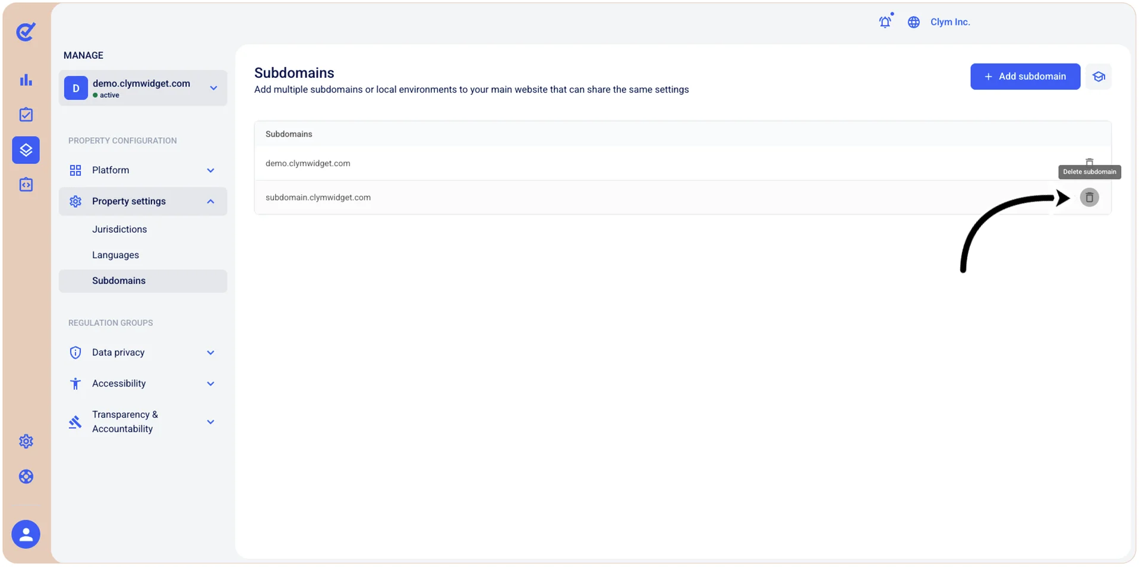Click the Data privacy shield icon
This screenshot has width=1139, height=567.
(75, 353)
